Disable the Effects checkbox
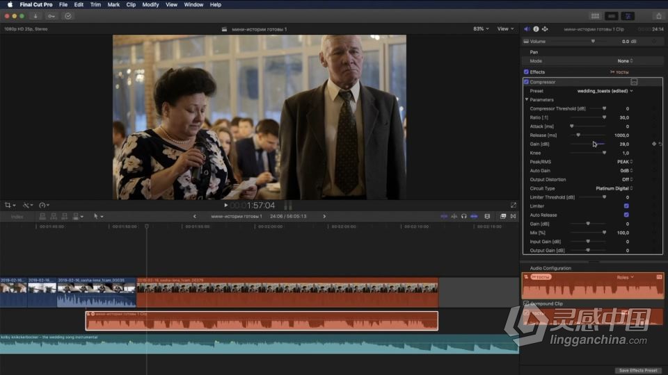 click(526, 72)
